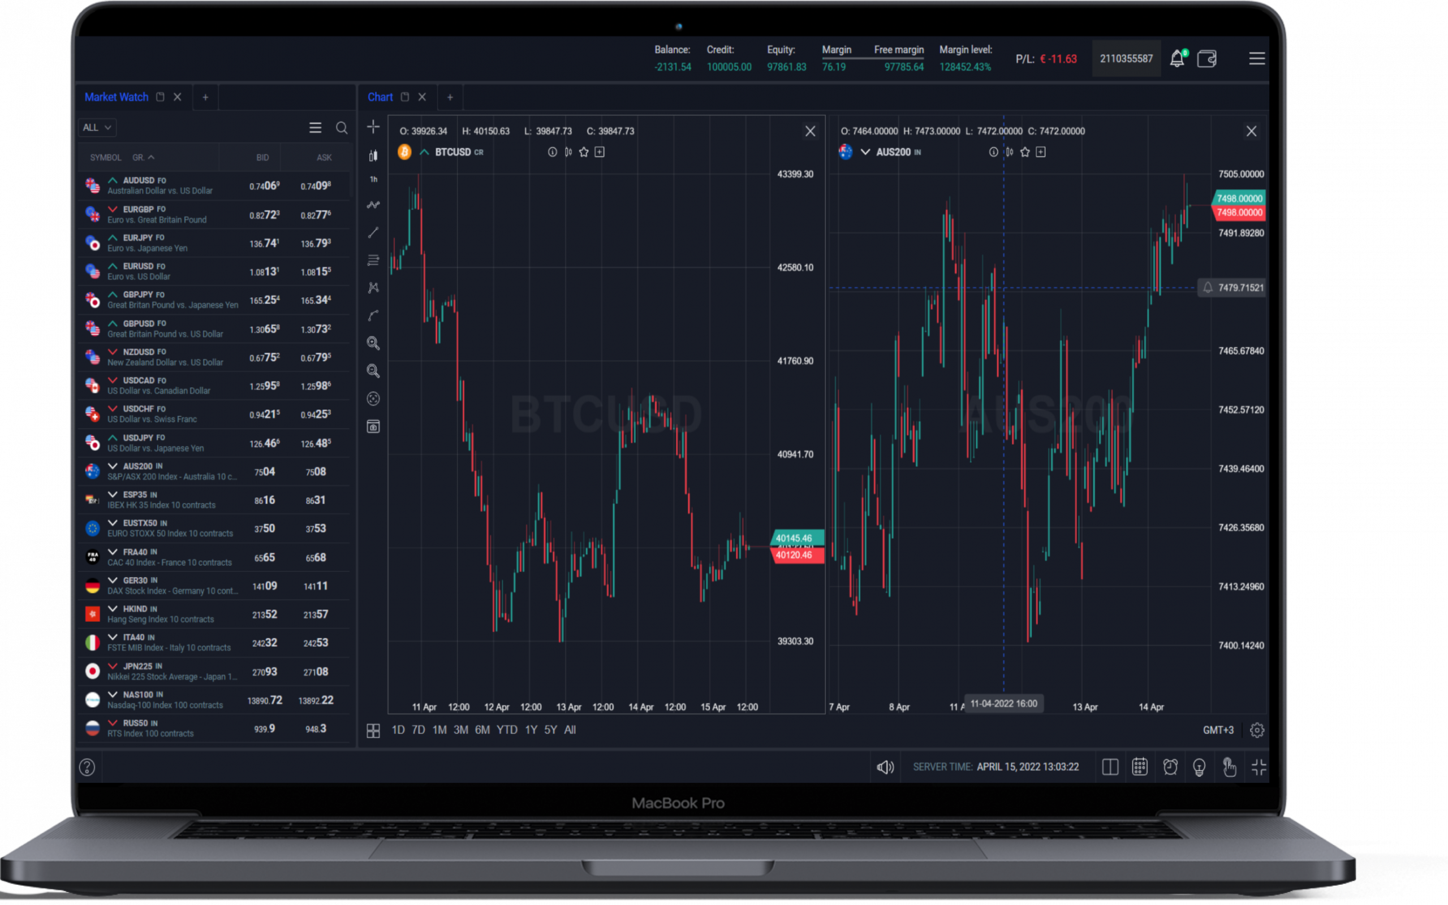Toggle one-click trading hand icon
The height and width of the screenshot is (905, 1448).
(1229, 767)
